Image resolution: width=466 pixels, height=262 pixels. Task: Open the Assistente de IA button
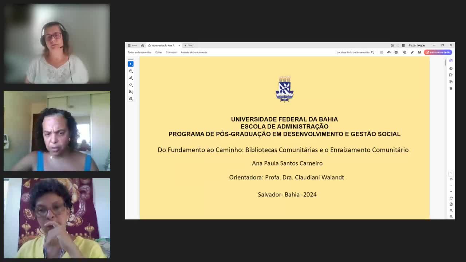coord(438,52)
